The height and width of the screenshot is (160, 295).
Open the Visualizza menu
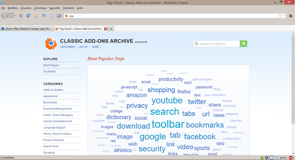[x=26, y=8]
